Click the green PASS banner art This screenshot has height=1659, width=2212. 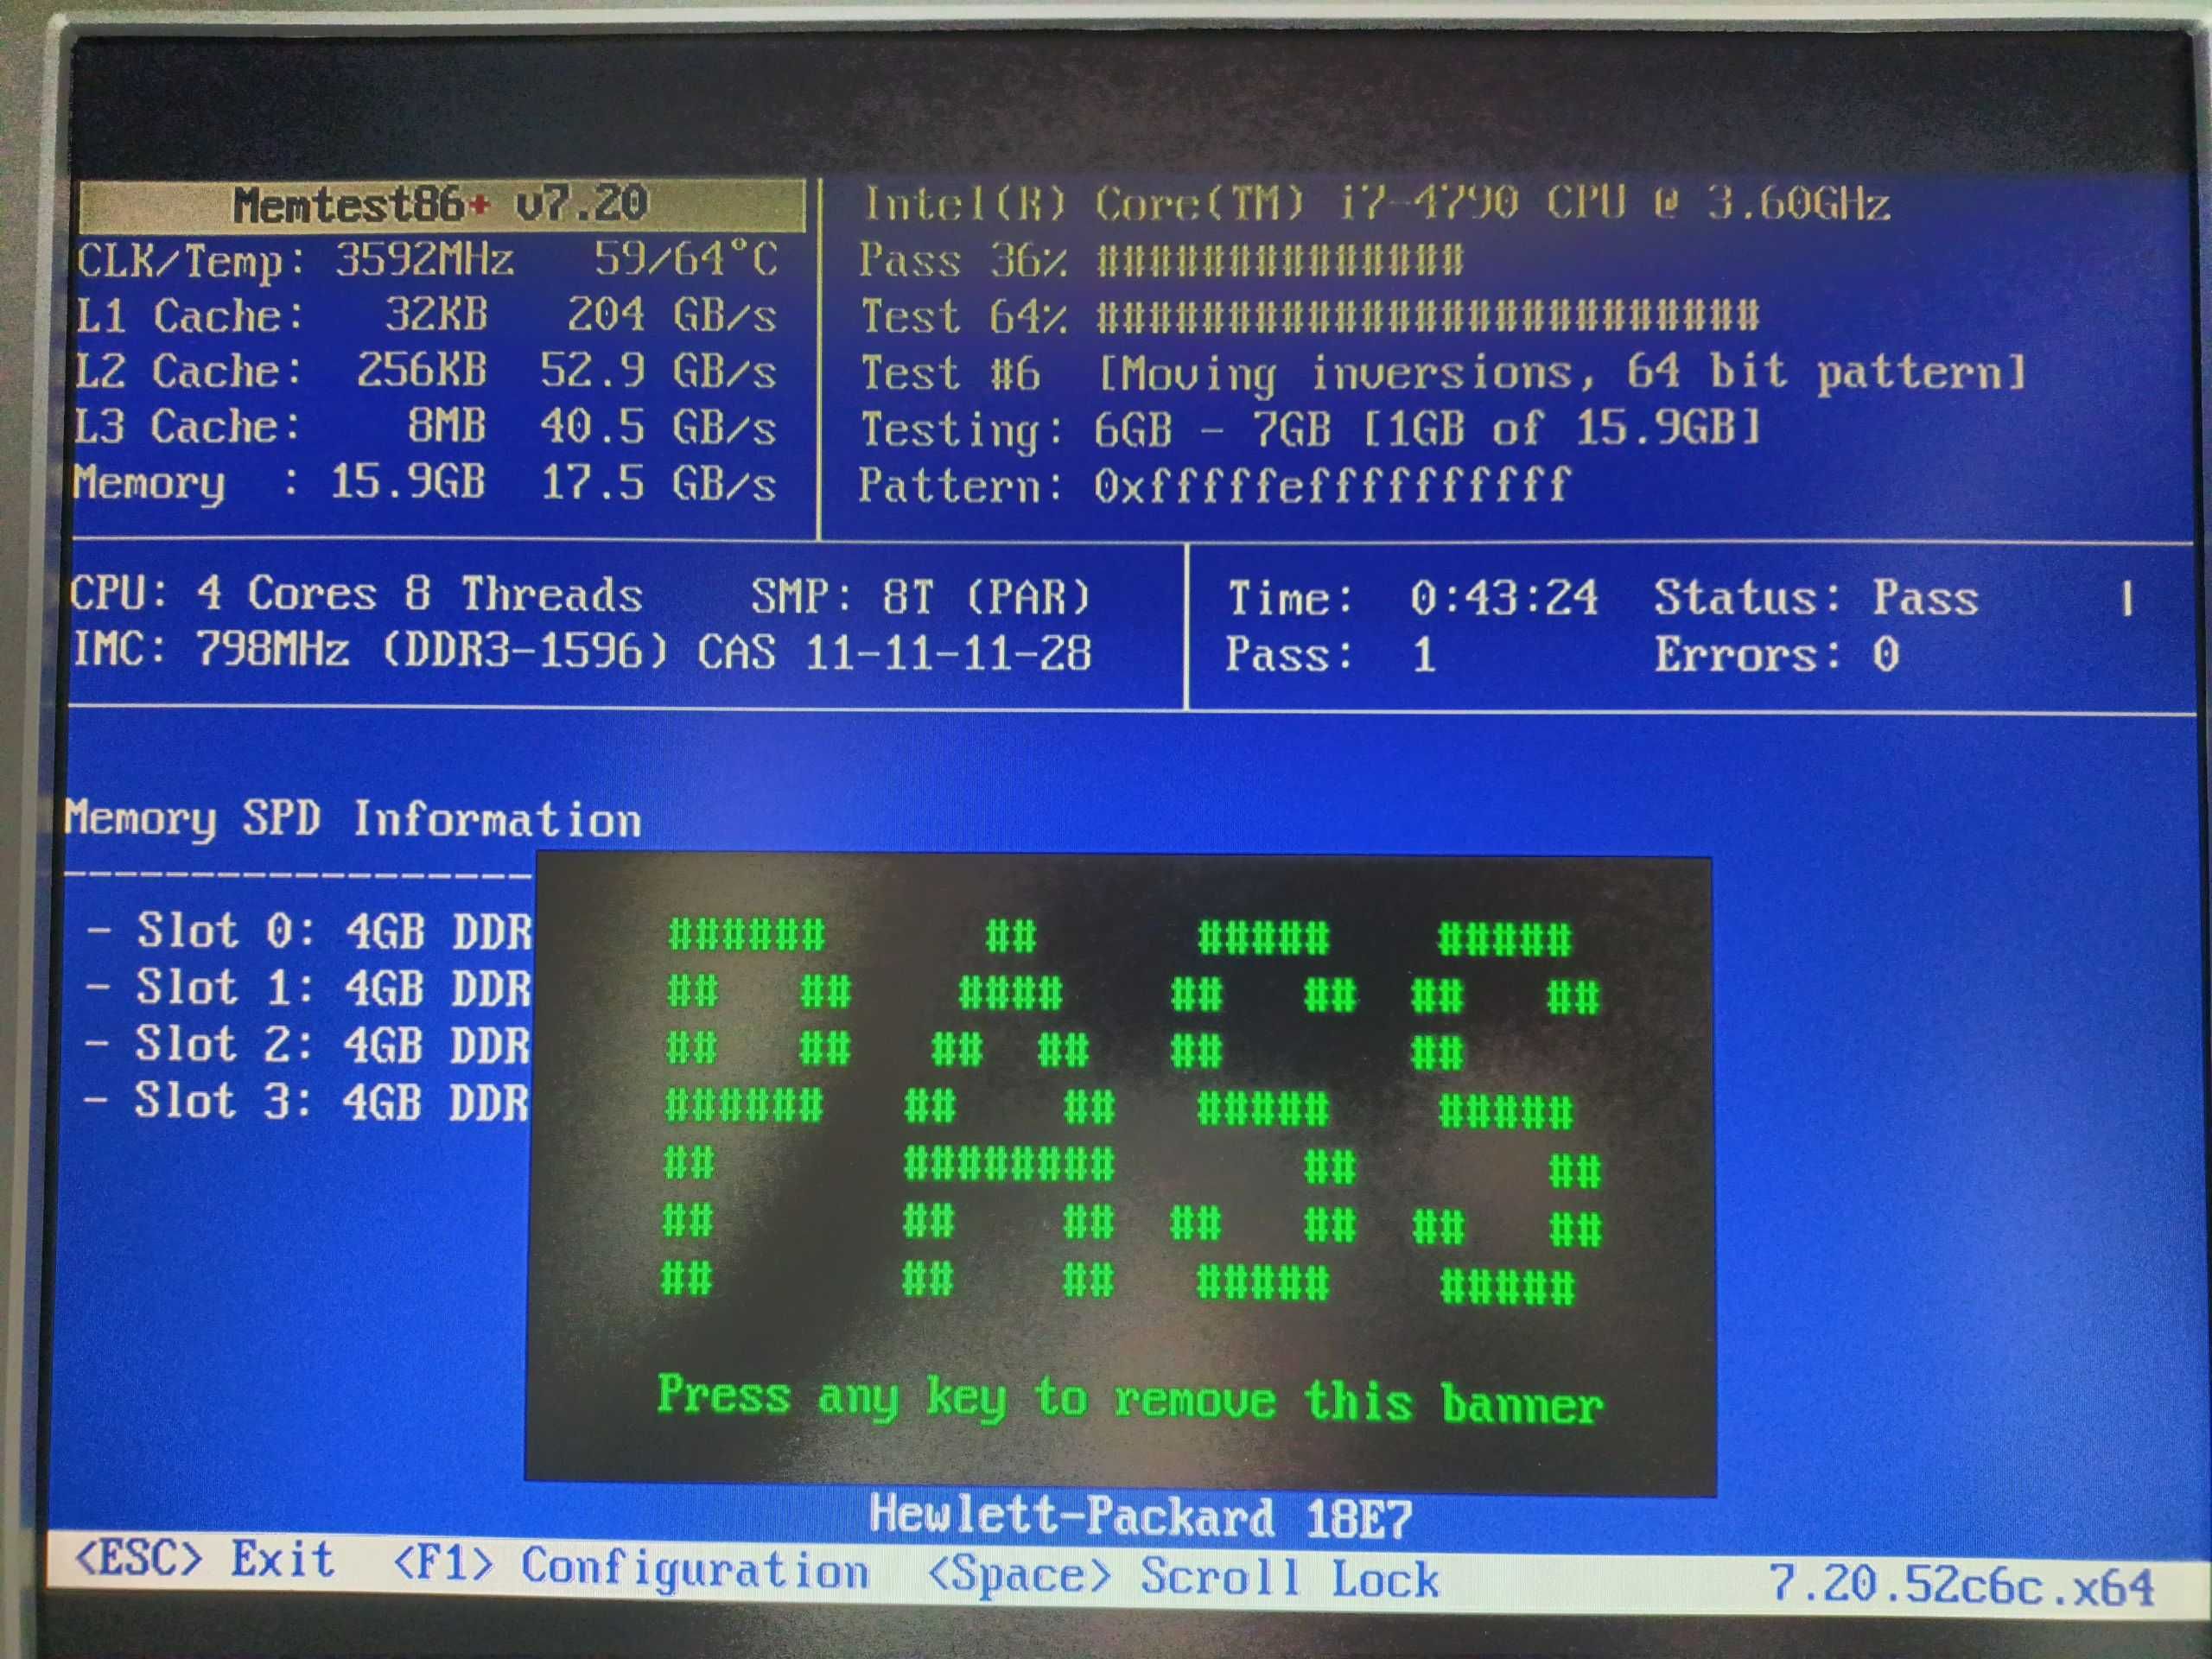1131,1110
